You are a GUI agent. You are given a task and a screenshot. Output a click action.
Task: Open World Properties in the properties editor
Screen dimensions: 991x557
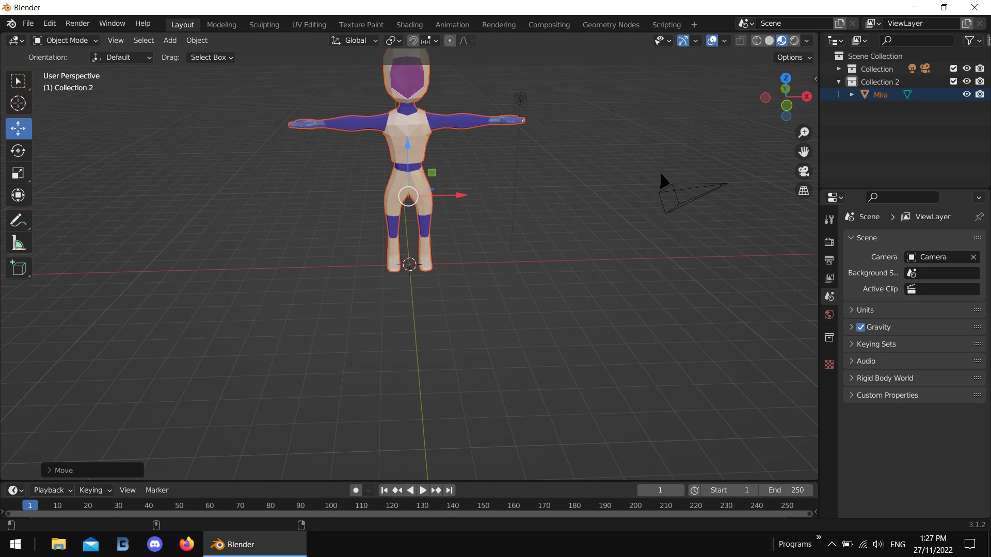pyautogui.click(x=829, y=314)
